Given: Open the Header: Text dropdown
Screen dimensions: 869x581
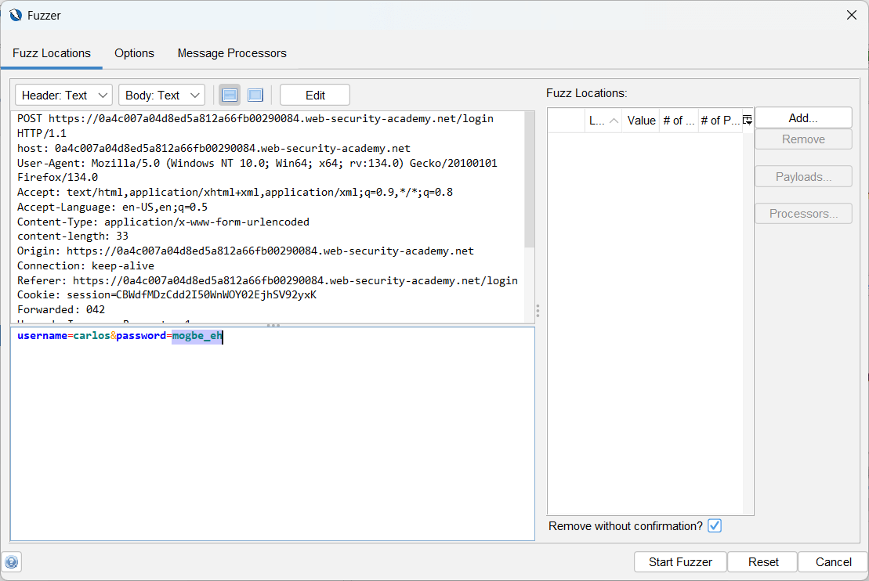Looking at the screenshot, I should 63,95.
